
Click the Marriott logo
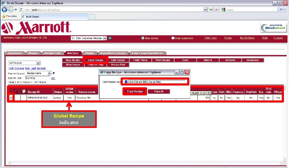pos(36,28)
